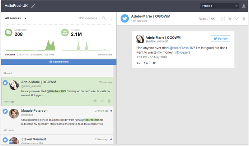This screenshot has height=146, width=249.
Task: Follow Adele-Marie on Twitter
Action: [x=221, y=39]
